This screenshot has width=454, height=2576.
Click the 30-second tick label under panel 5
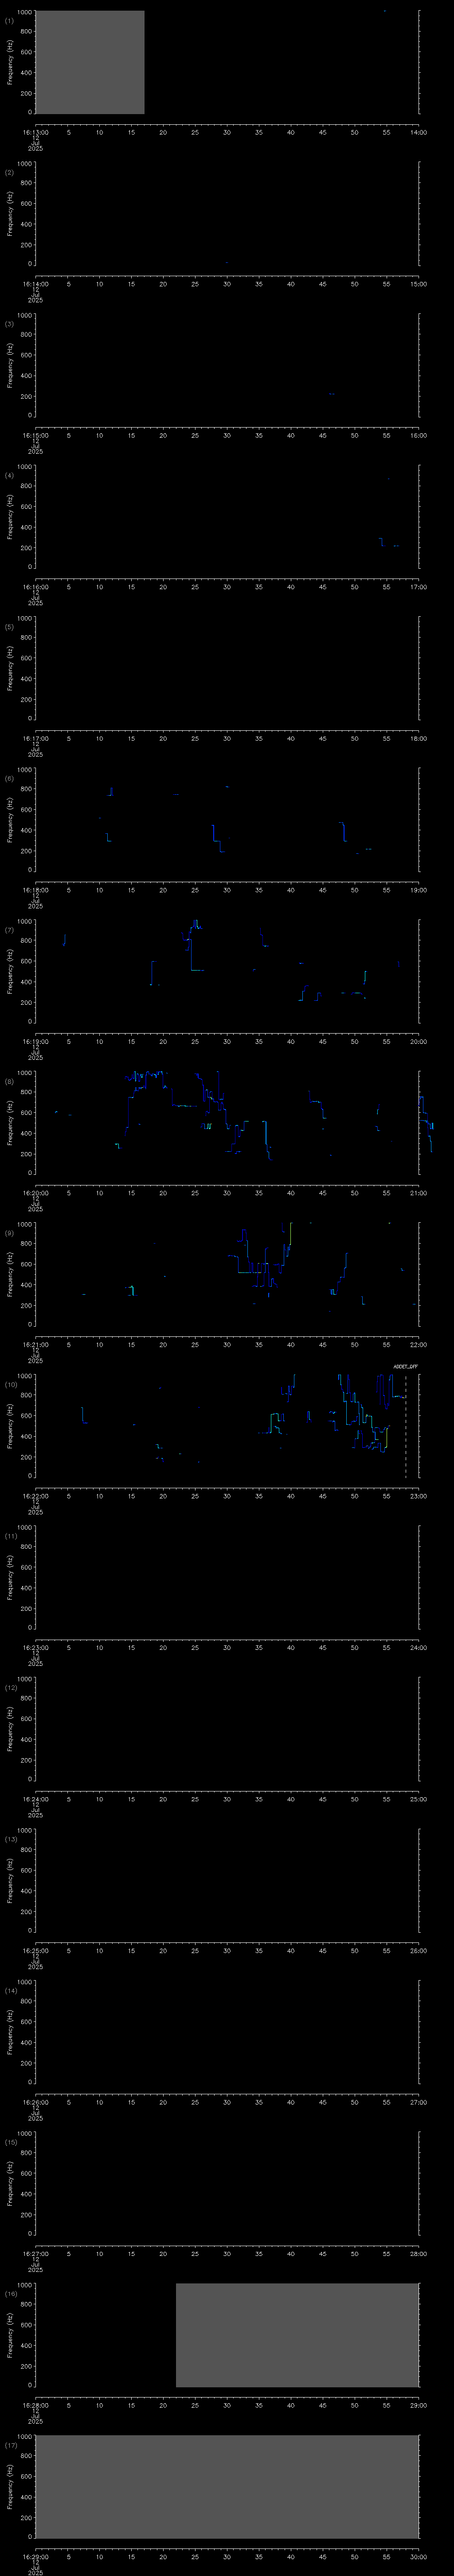227,738
